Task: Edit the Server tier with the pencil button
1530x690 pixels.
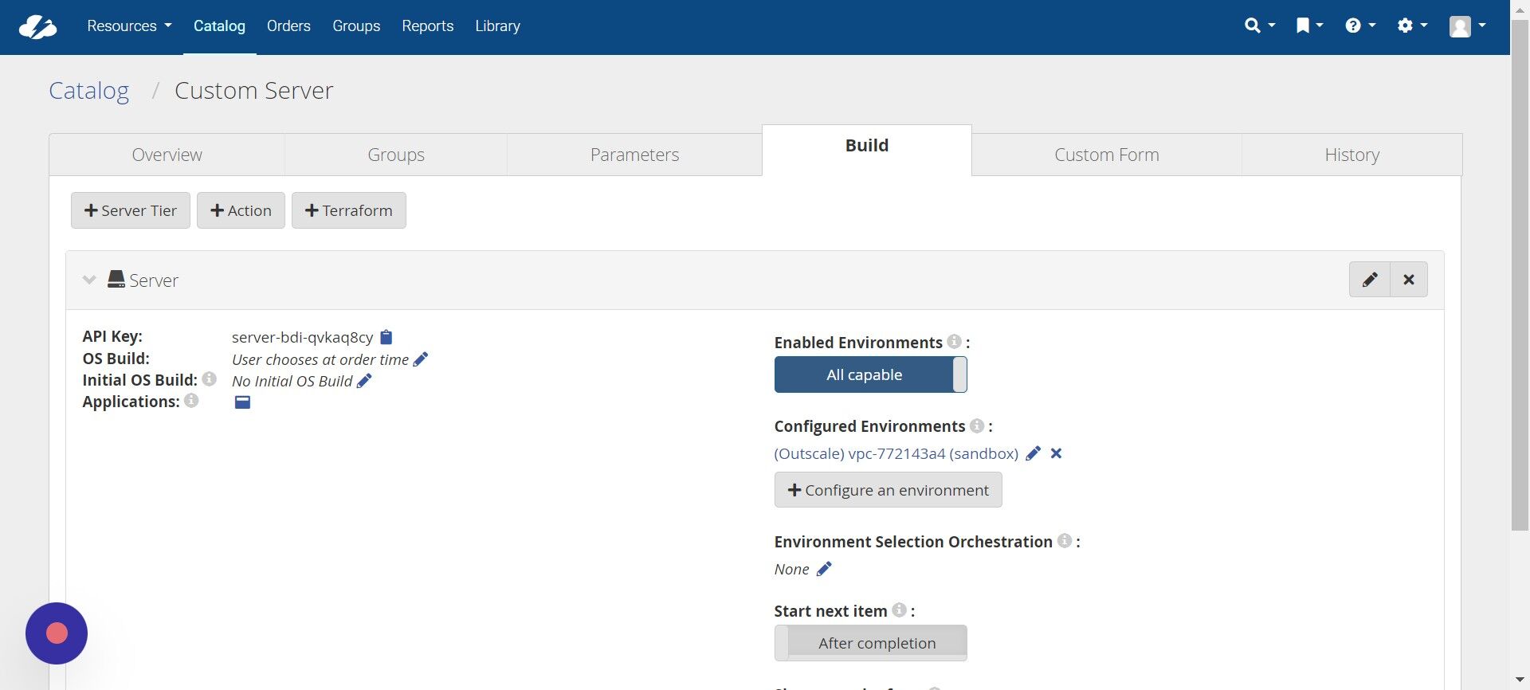Action: point(1370,280)
